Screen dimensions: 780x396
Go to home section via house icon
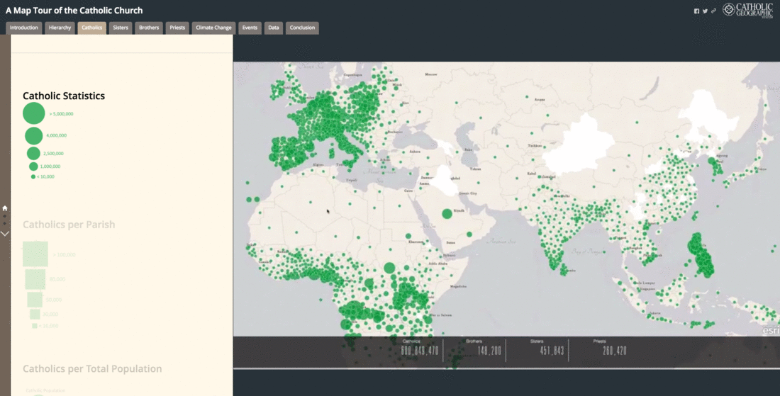[5, 208]
